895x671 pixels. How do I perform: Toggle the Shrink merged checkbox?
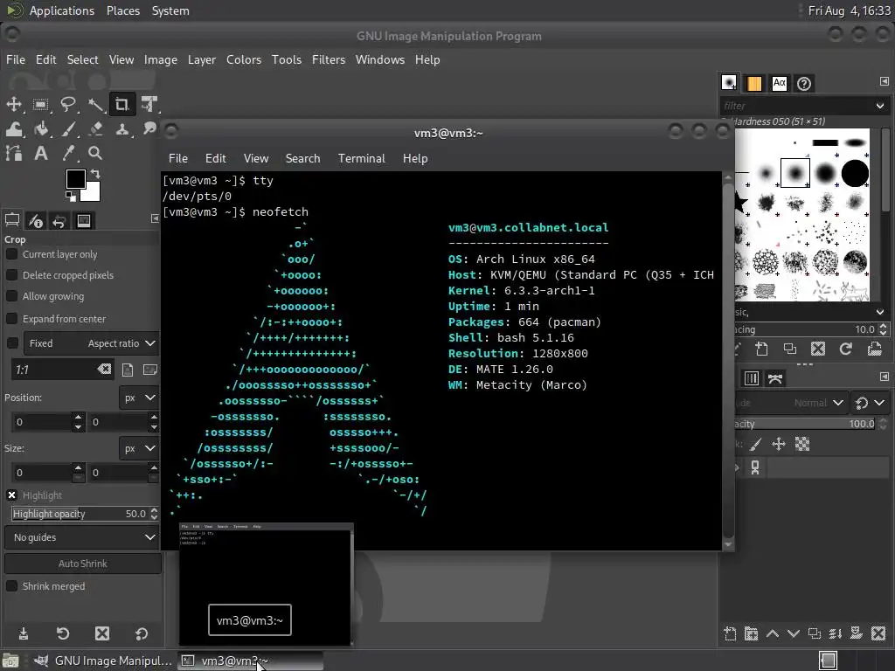(11, 586)
